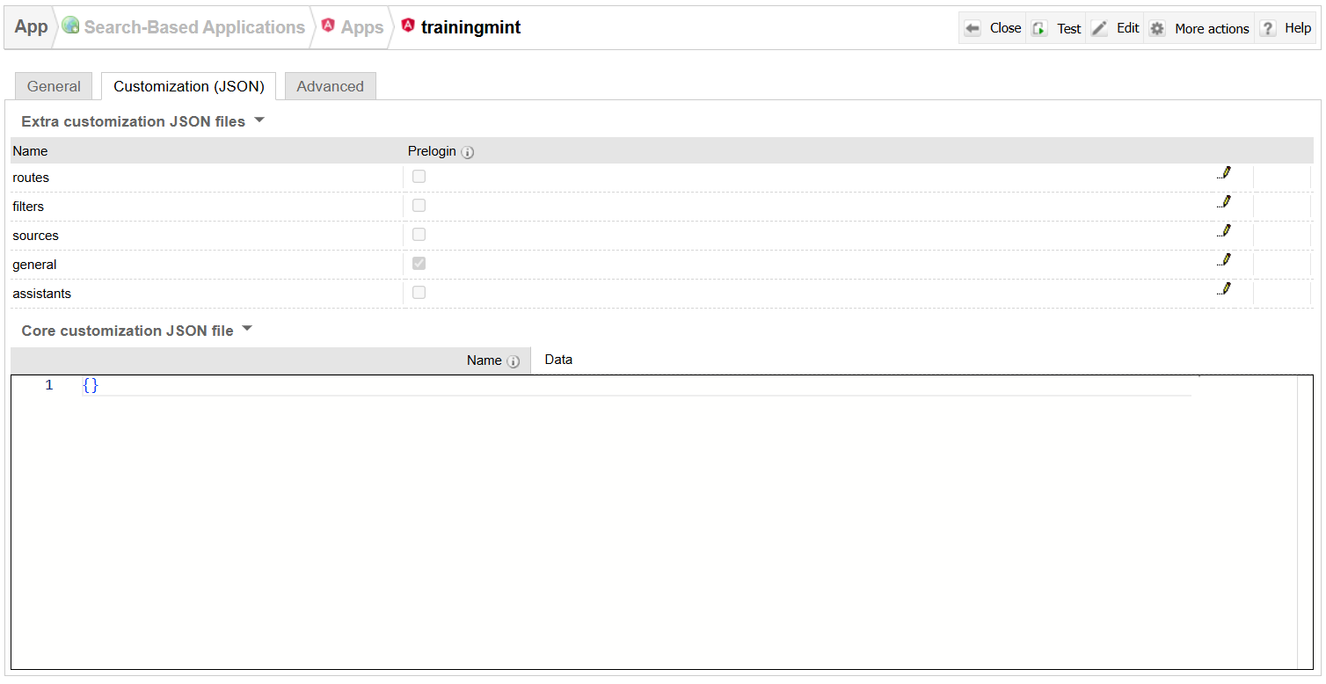
Task: Switch to the General tab
Action: (54, 86)
